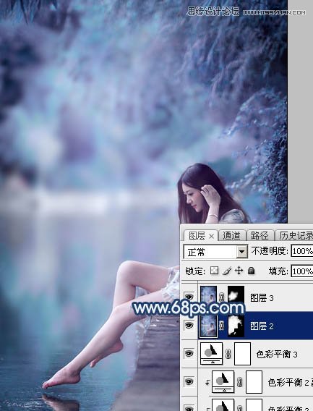This screenshot has height=411, width=313.
Task: Toggle visibility of 色彩平衡 3
Action: click(x=189, y=354)
